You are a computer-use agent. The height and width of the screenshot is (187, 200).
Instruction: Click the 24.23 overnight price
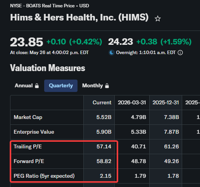(x=121, y=42)
